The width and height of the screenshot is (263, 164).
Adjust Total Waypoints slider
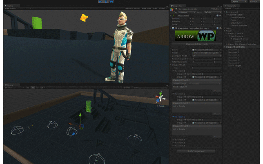pos(203,62)
